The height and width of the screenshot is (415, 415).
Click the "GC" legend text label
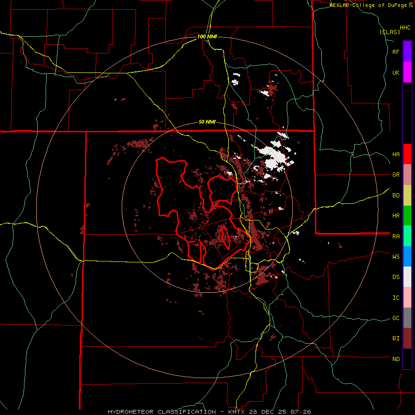(396, 318)
